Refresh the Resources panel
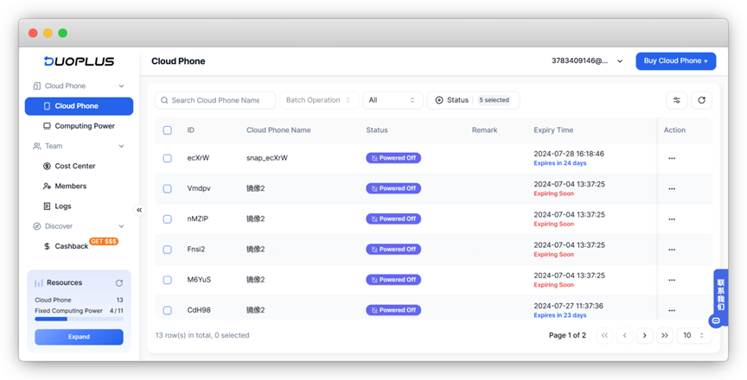The width and height of the screenshot is (747, 380). coord(118,282)
